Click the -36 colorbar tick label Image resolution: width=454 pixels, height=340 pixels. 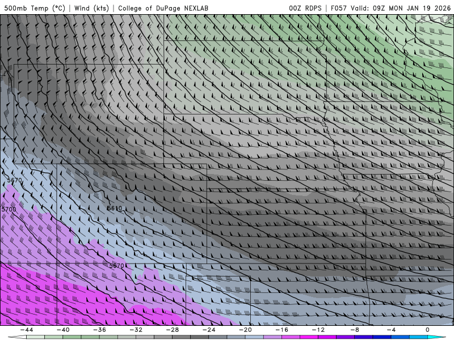[x=99, y=330]
